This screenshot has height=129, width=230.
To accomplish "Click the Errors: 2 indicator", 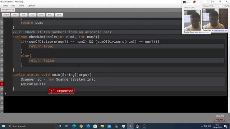I will [x=220, y=120].
